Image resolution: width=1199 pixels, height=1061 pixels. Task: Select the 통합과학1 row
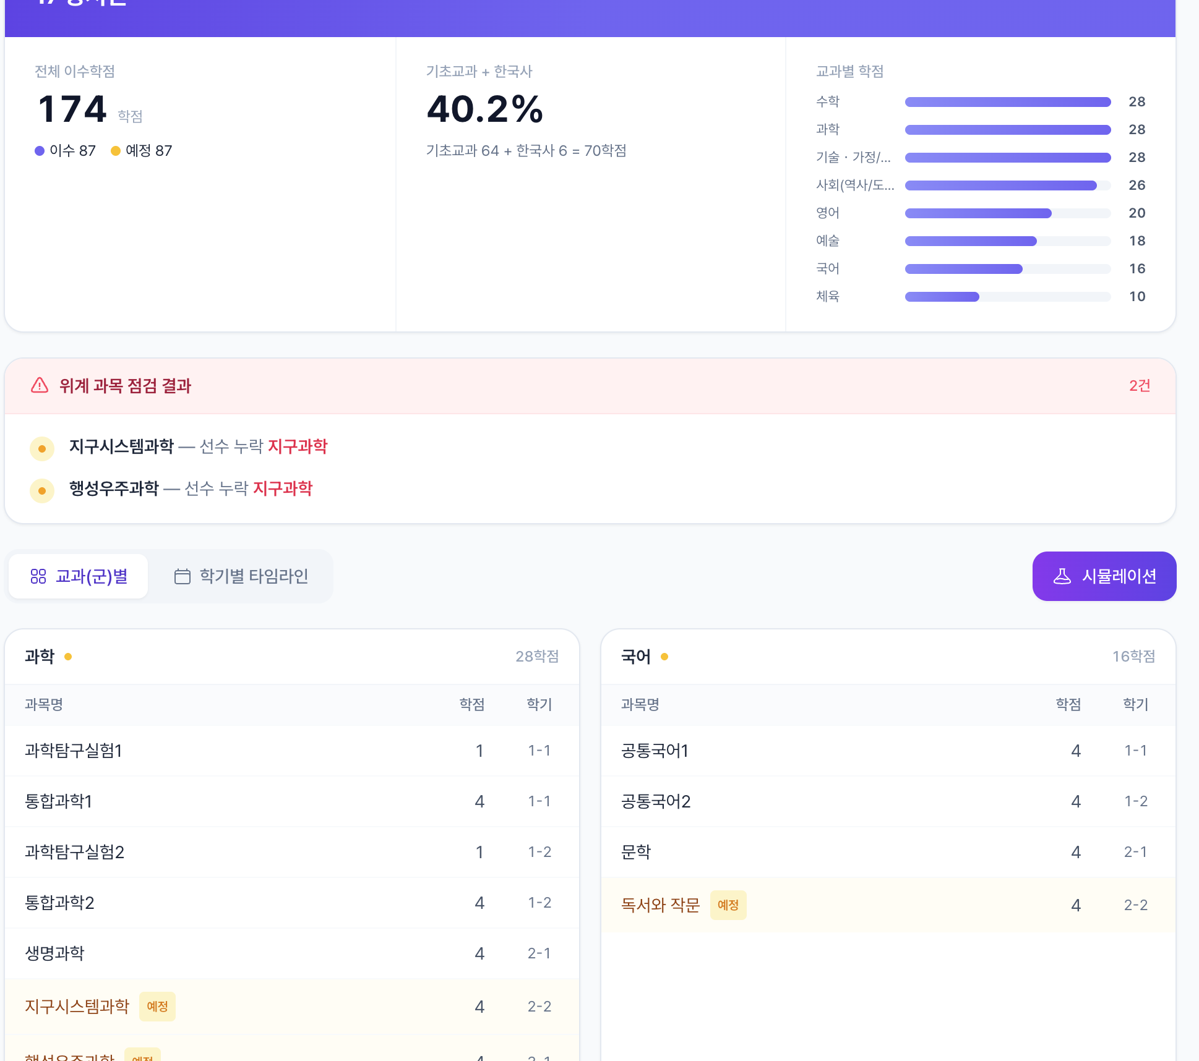point(292,801)
